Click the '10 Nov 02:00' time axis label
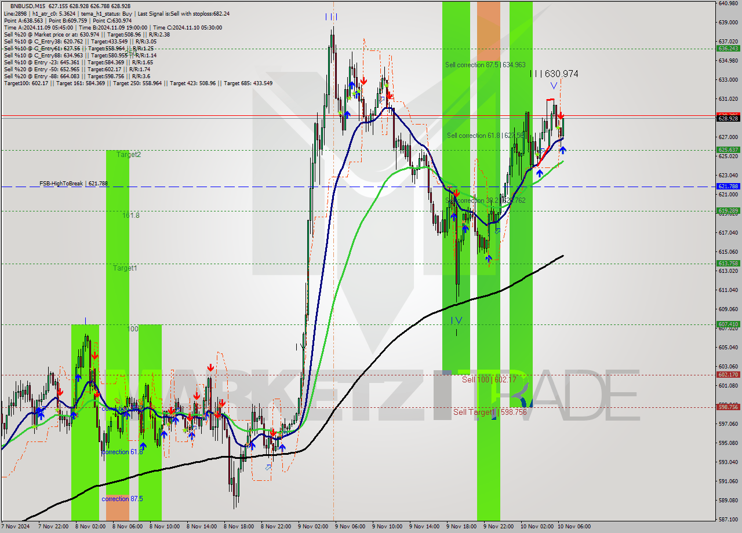The height and width of the screenshot is (533, 742). (536, 527)
